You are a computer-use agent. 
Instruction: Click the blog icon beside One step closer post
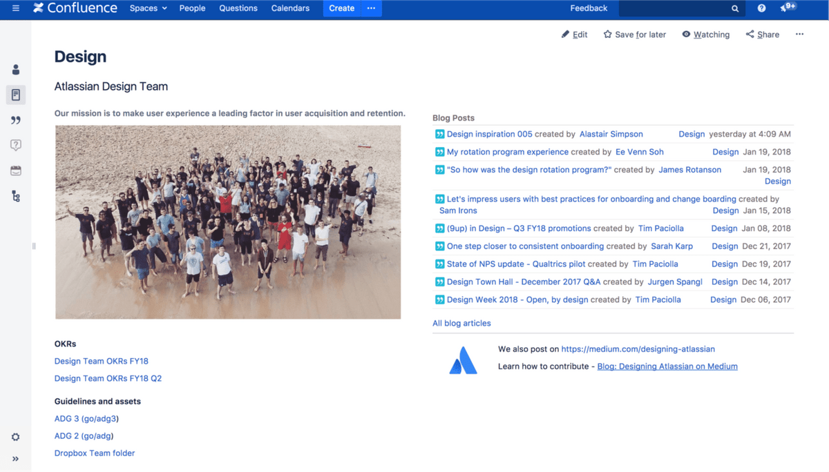[440, 246]
